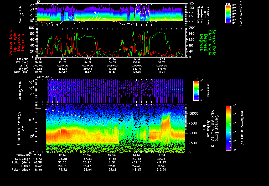Click the Alt value 373.91
Screen dimensions: 269x186
point(162,69)
